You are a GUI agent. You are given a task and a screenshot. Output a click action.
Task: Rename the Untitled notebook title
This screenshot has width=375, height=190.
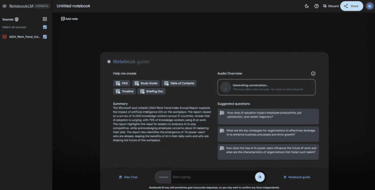73,6
